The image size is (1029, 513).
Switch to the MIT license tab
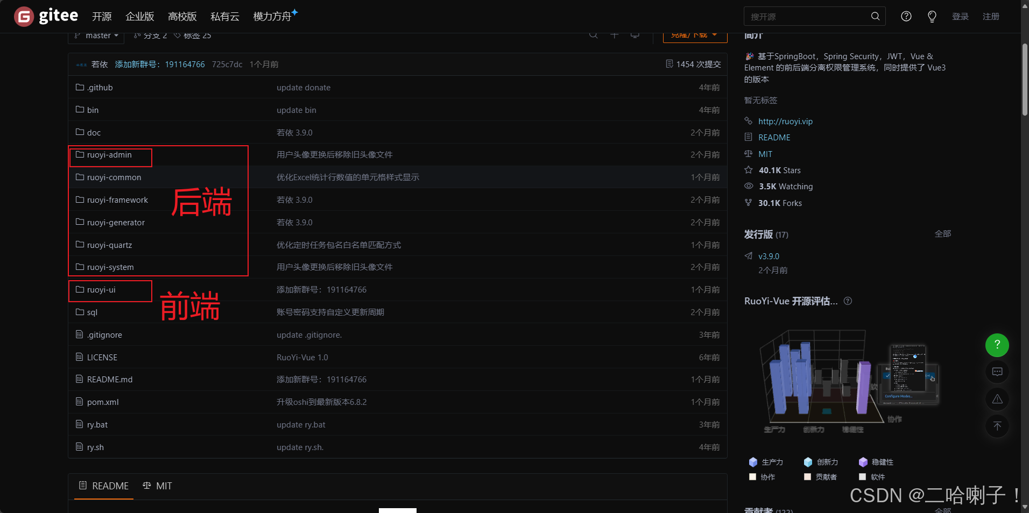[x=157, y=486]
